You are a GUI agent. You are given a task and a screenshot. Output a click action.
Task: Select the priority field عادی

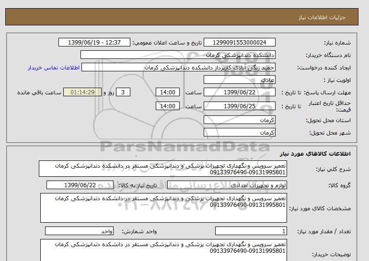click(239, 79)
